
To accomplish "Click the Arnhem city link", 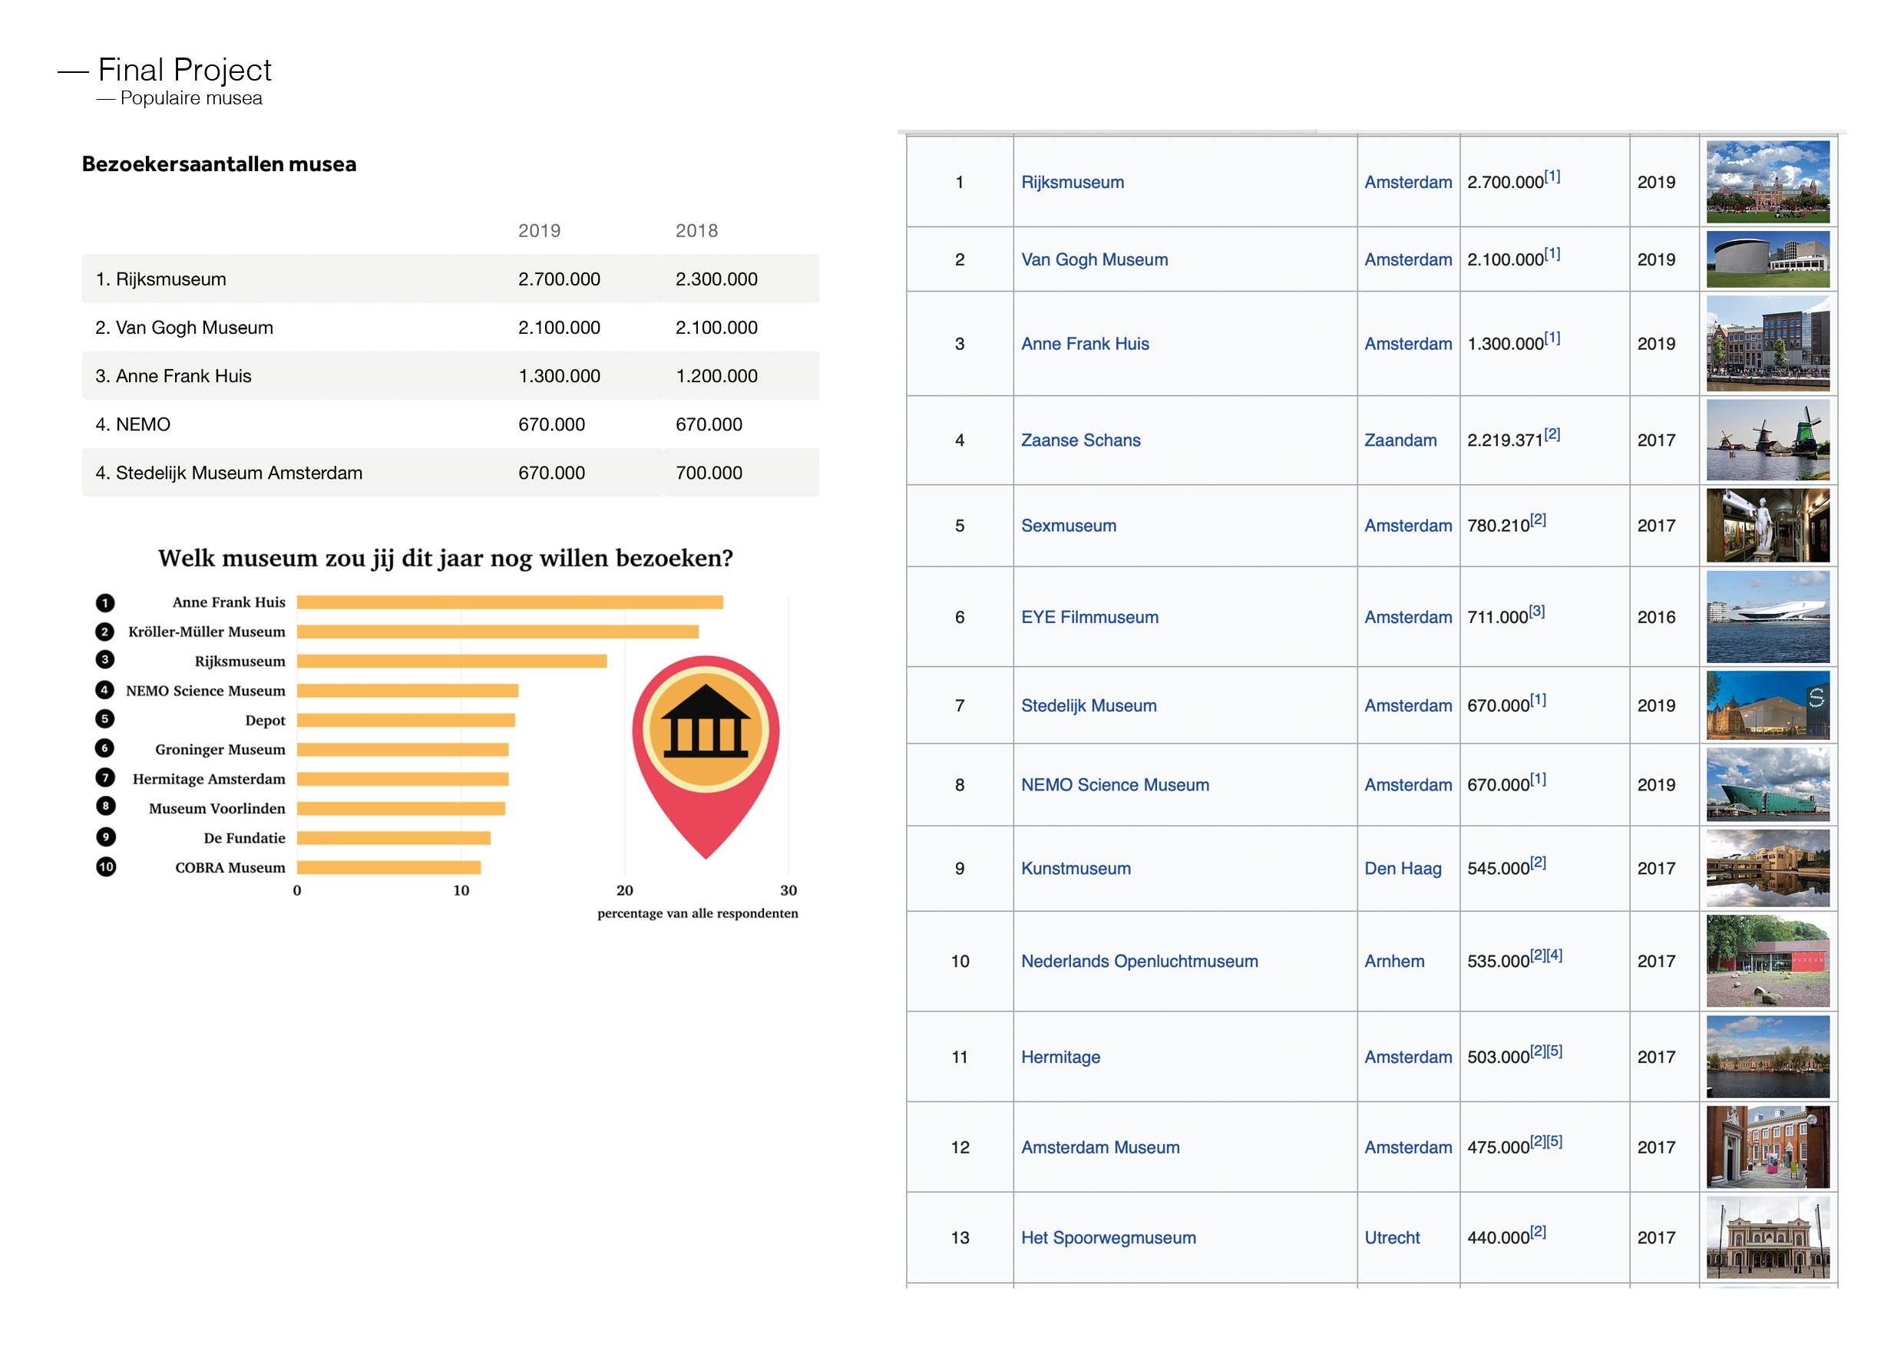I will [x=1394, y=962].
